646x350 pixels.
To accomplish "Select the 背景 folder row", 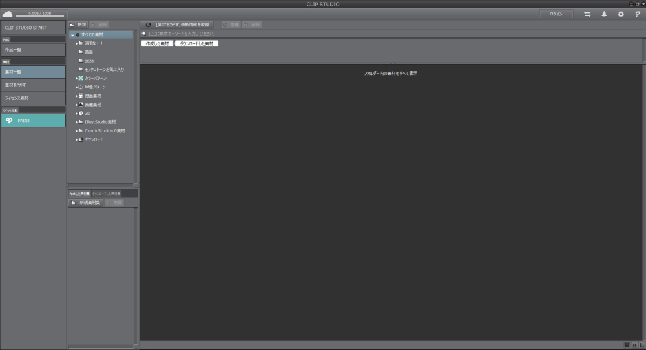I will (101, 52).
